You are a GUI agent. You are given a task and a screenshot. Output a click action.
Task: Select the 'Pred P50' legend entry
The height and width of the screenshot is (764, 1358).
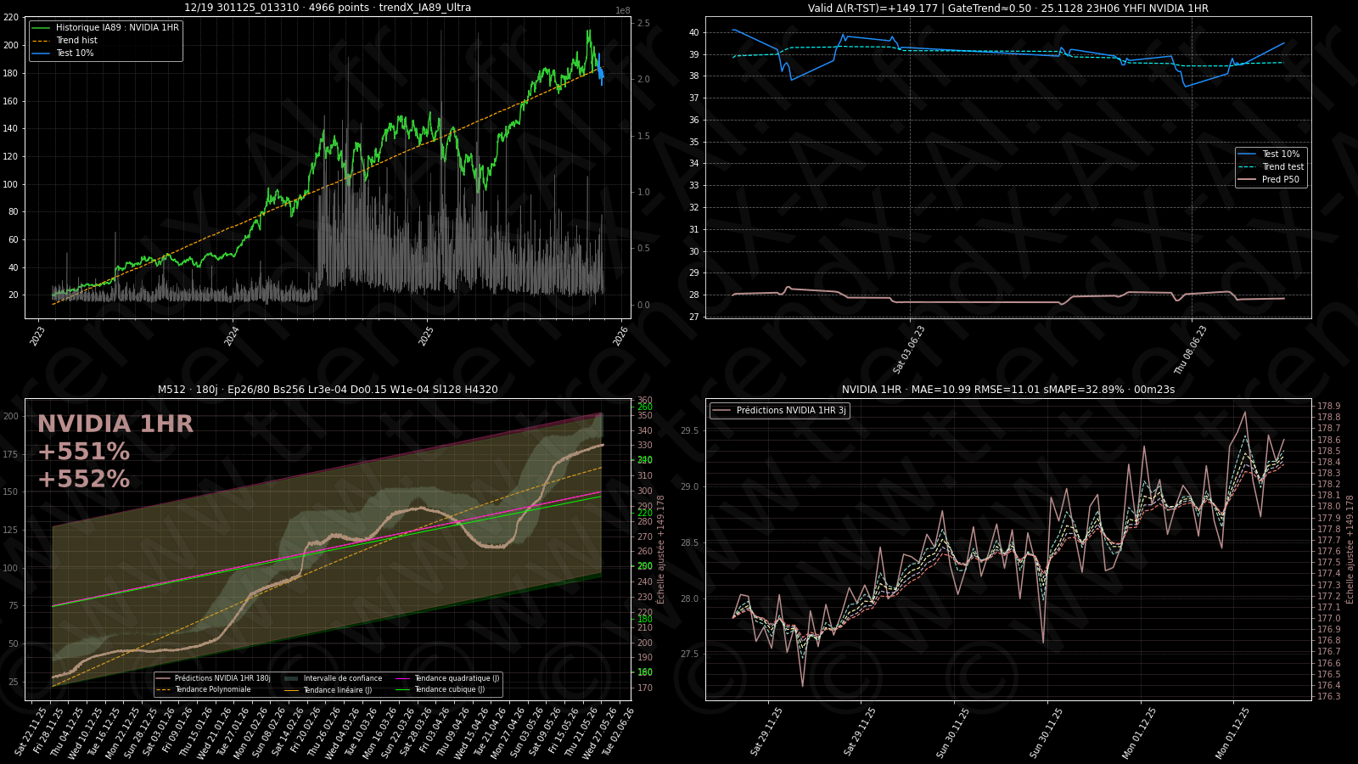(x=1280, y=180)
